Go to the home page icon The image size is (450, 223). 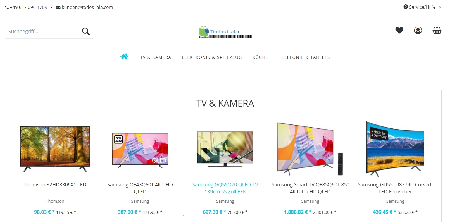124,57
